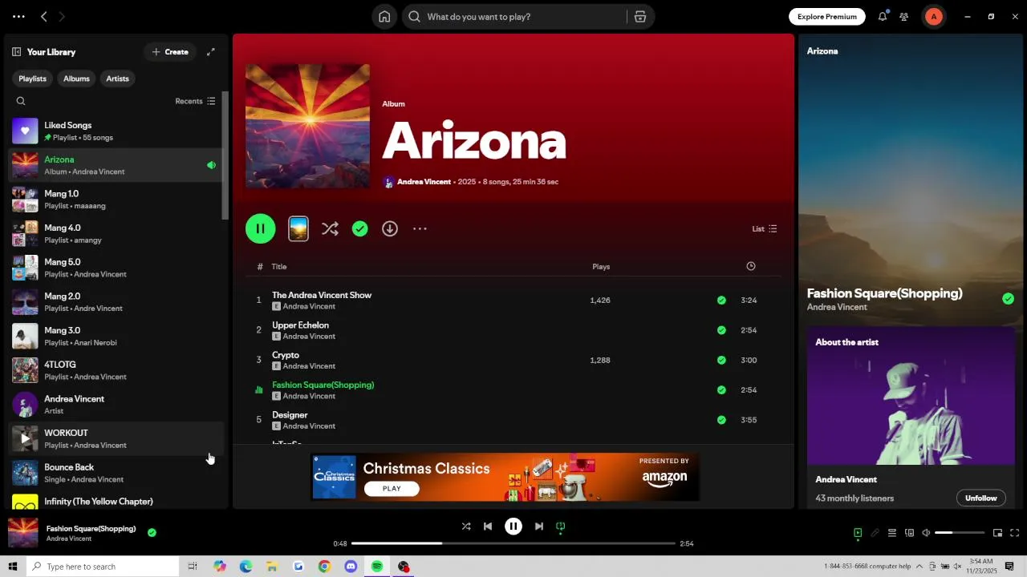Screen dimensions: 1027x577
Task: Toggle repeat mode in the player bar
Action: 561,527
